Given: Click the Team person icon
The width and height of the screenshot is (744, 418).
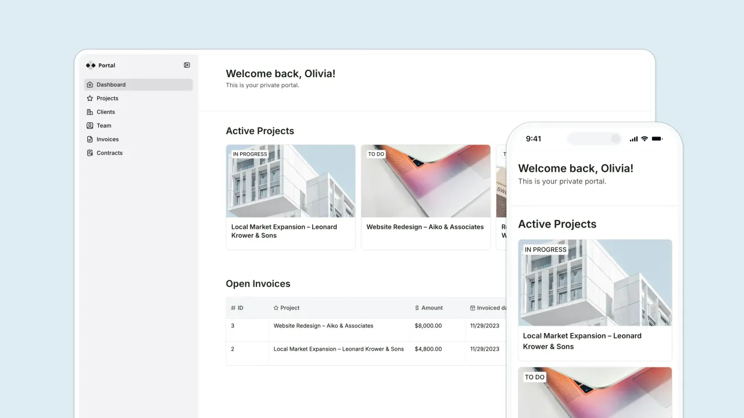Looking at the screenshot, I should (90, 126).
